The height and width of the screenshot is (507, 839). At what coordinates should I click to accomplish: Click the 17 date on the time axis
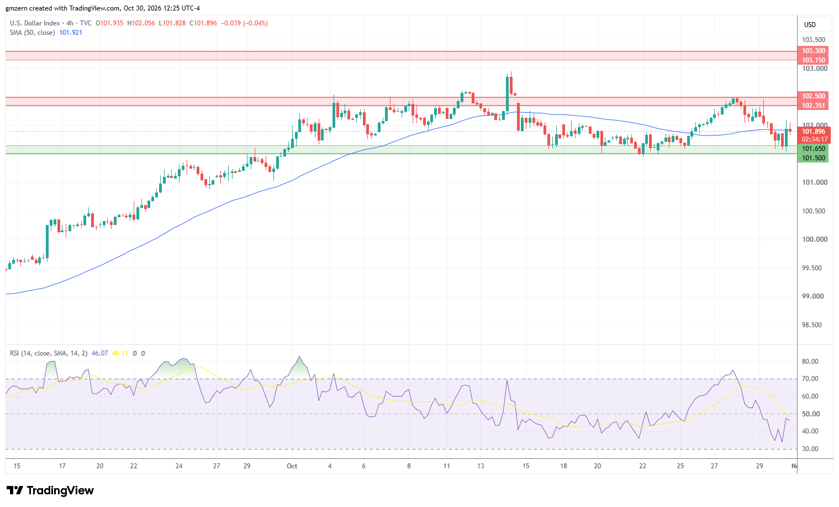point(62,466)
